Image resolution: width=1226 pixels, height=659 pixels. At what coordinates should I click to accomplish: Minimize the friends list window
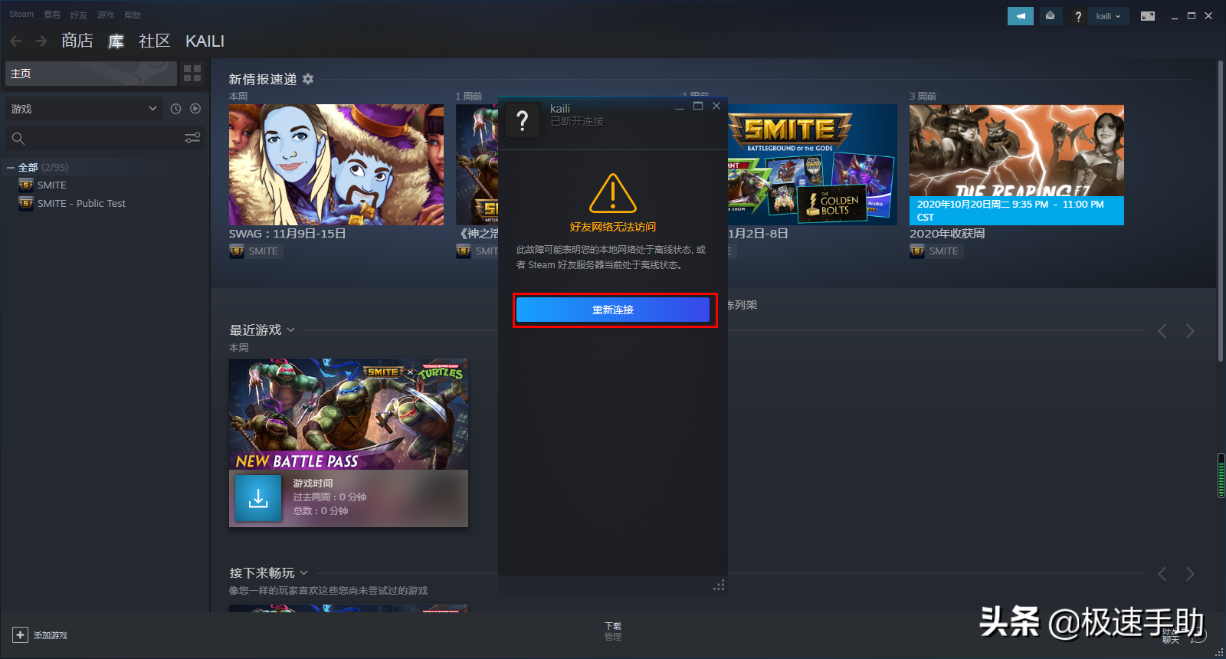tap(680, 107)
